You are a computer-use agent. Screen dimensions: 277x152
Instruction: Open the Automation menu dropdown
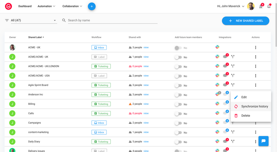coord(46,6)
